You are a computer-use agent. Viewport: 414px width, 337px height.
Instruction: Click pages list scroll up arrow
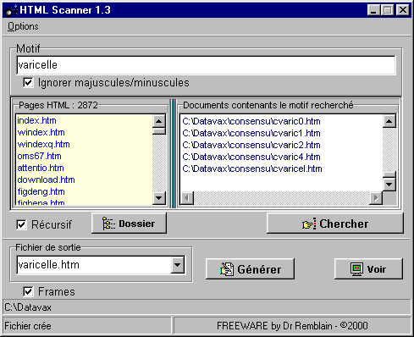pyautogui.click(x=159, y=121)
